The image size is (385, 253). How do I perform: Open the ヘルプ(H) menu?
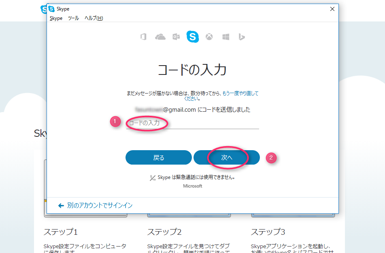tap(94, 18)
